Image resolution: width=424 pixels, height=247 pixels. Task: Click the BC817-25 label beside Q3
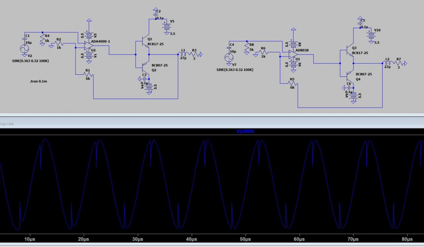[360, 53]
